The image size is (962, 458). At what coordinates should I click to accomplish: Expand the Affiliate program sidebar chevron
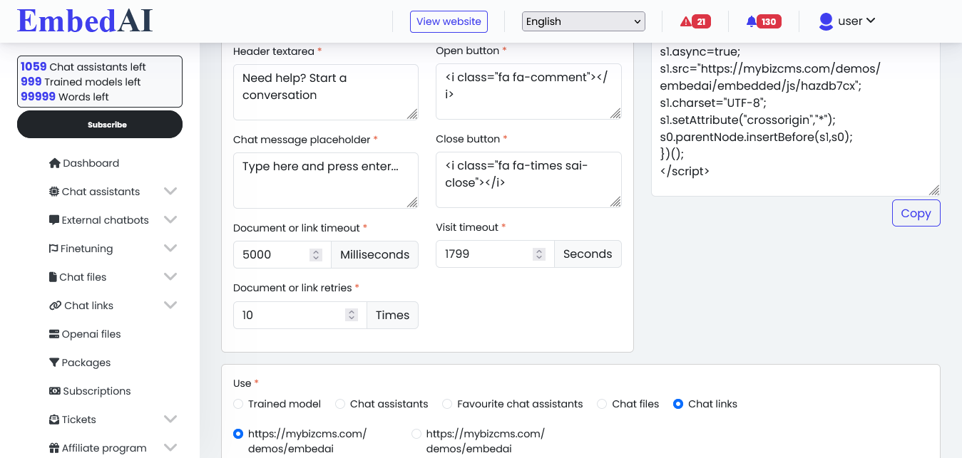[170, 447]
